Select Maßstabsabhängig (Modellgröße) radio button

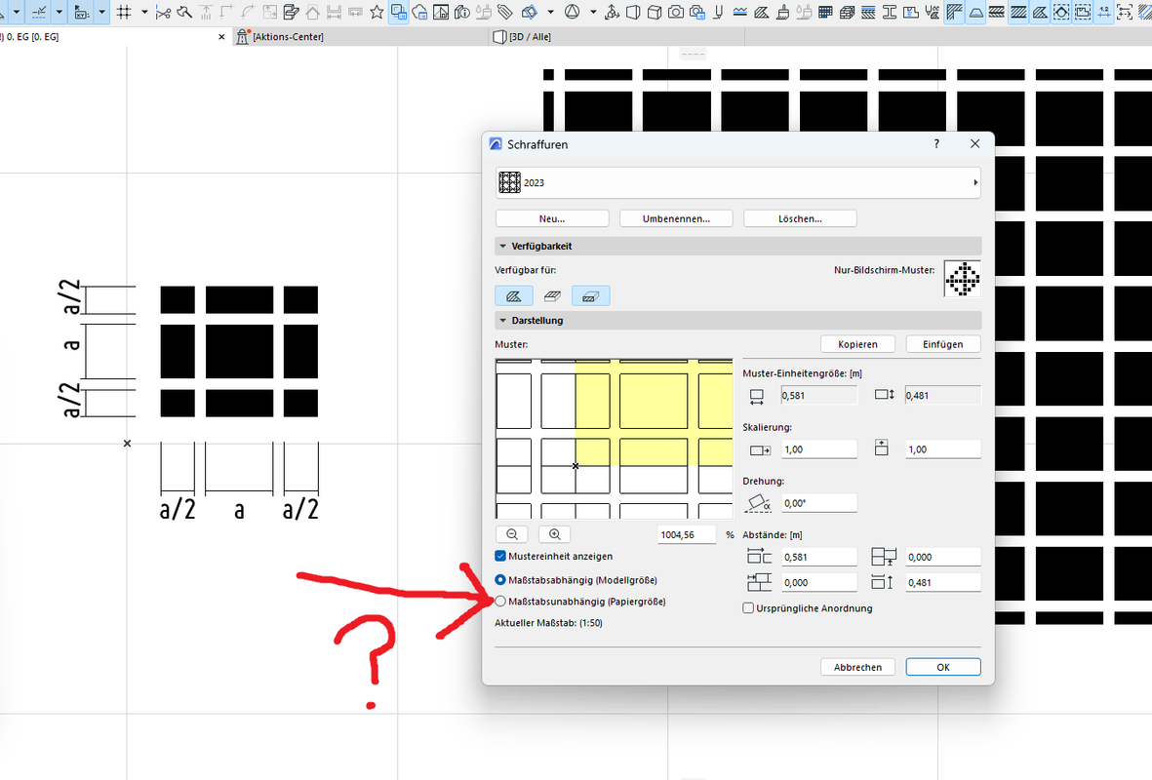pyautogui.click(x=500, y=580)
